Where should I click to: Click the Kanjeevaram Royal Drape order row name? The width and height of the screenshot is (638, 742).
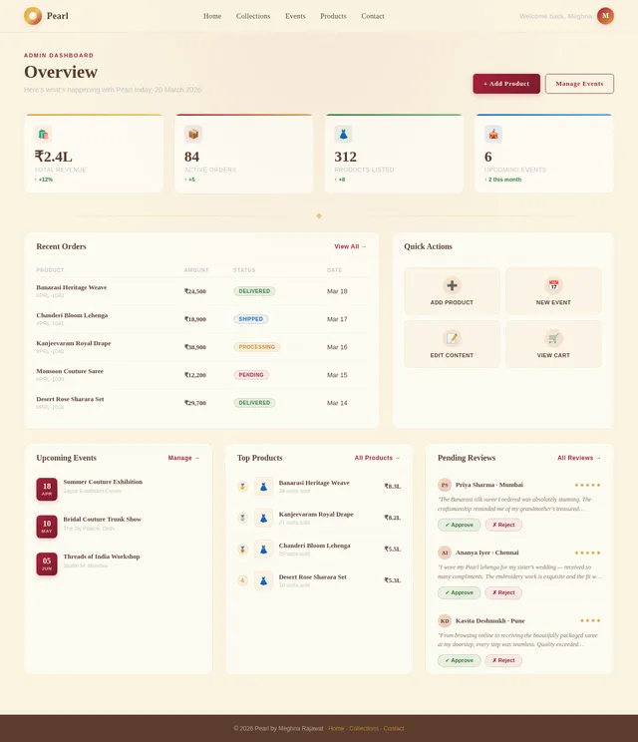click(x=74, y=343)
